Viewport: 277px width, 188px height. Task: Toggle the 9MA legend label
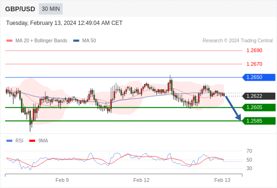pyautogui.click(x=43, y=141)
